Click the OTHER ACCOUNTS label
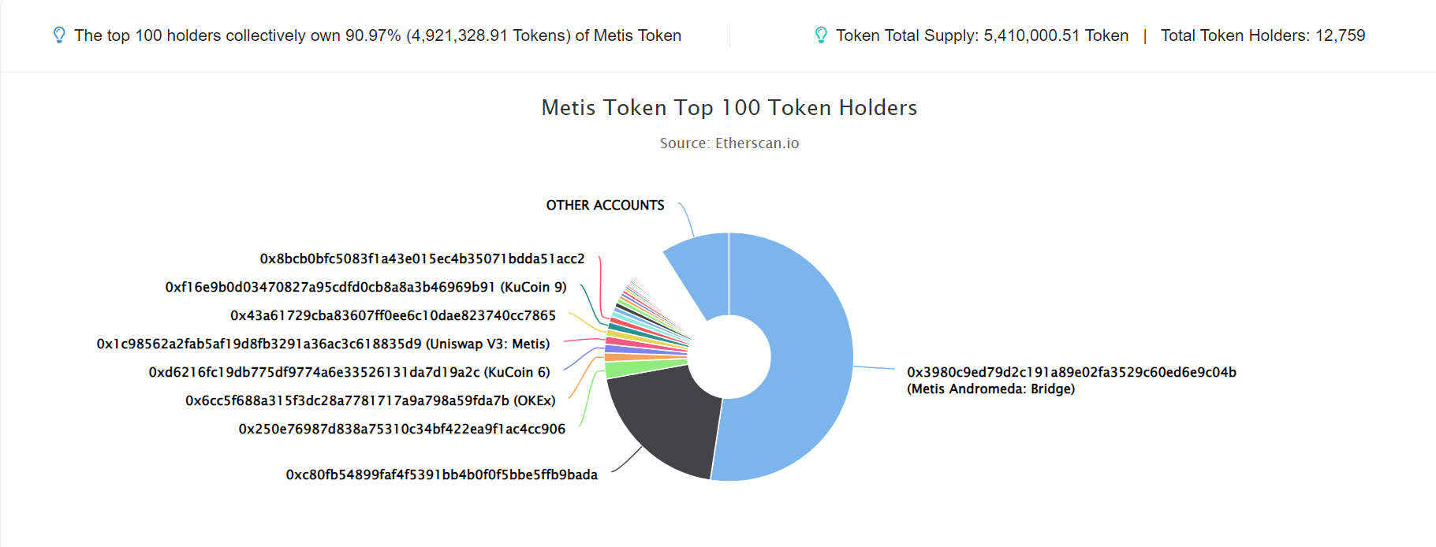Image resolution: width=1436 pixels, height=547 pixels. click(x=605, y=205)
